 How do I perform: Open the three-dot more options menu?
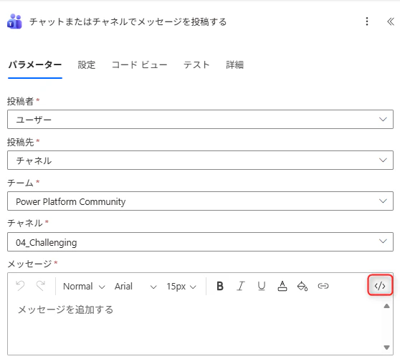[367, 21]
